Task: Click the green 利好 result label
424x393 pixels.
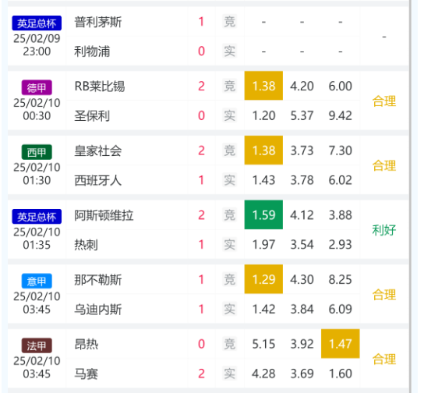Action: point(384,230)
